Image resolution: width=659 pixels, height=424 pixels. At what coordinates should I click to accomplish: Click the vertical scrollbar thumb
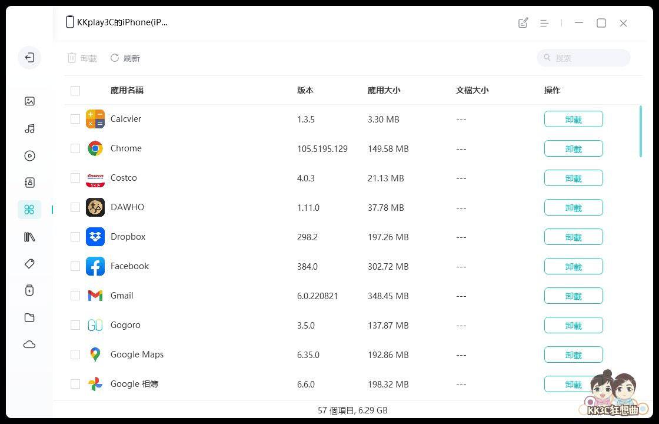click(641, 131)
